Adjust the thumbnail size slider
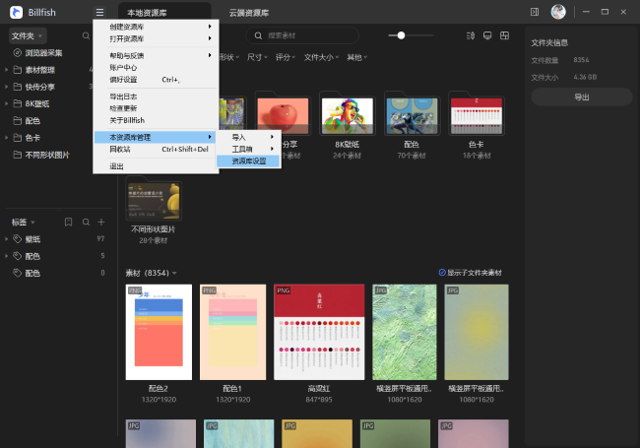Screen dimensions: 640x448 pos(401,34)
